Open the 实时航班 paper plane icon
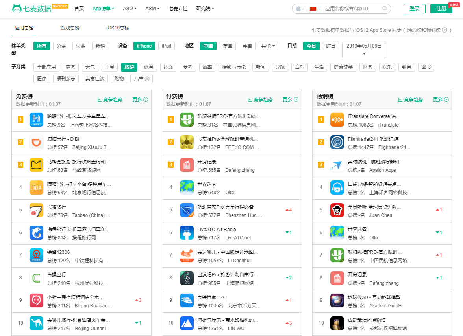463x336 pixels. coord(337,165)
